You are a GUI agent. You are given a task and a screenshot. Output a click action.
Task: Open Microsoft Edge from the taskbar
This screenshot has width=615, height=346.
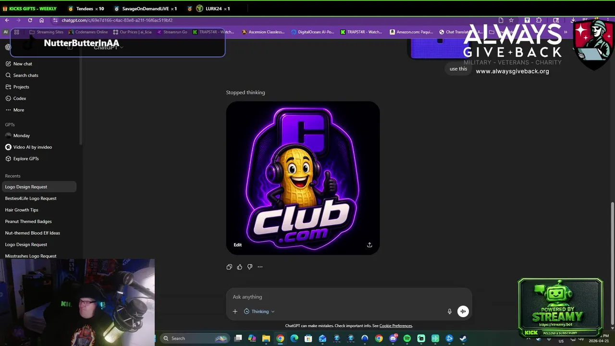pyautogui.click(x=294, y=338)
